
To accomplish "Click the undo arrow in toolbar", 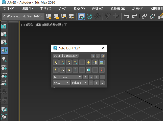I will point(127,16).
